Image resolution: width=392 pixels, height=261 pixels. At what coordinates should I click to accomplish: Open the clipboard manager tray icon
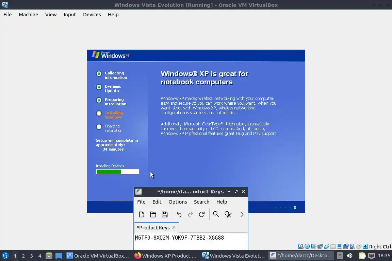pyautogui.click(x=362, y=256)
